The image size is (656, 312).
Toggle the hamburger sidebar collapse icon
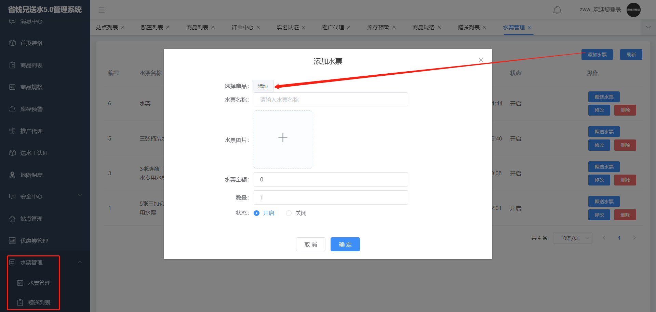[102, 10]
